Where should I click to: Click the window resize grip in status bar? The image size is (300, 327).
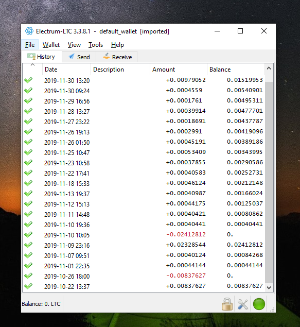coord(272,309)
